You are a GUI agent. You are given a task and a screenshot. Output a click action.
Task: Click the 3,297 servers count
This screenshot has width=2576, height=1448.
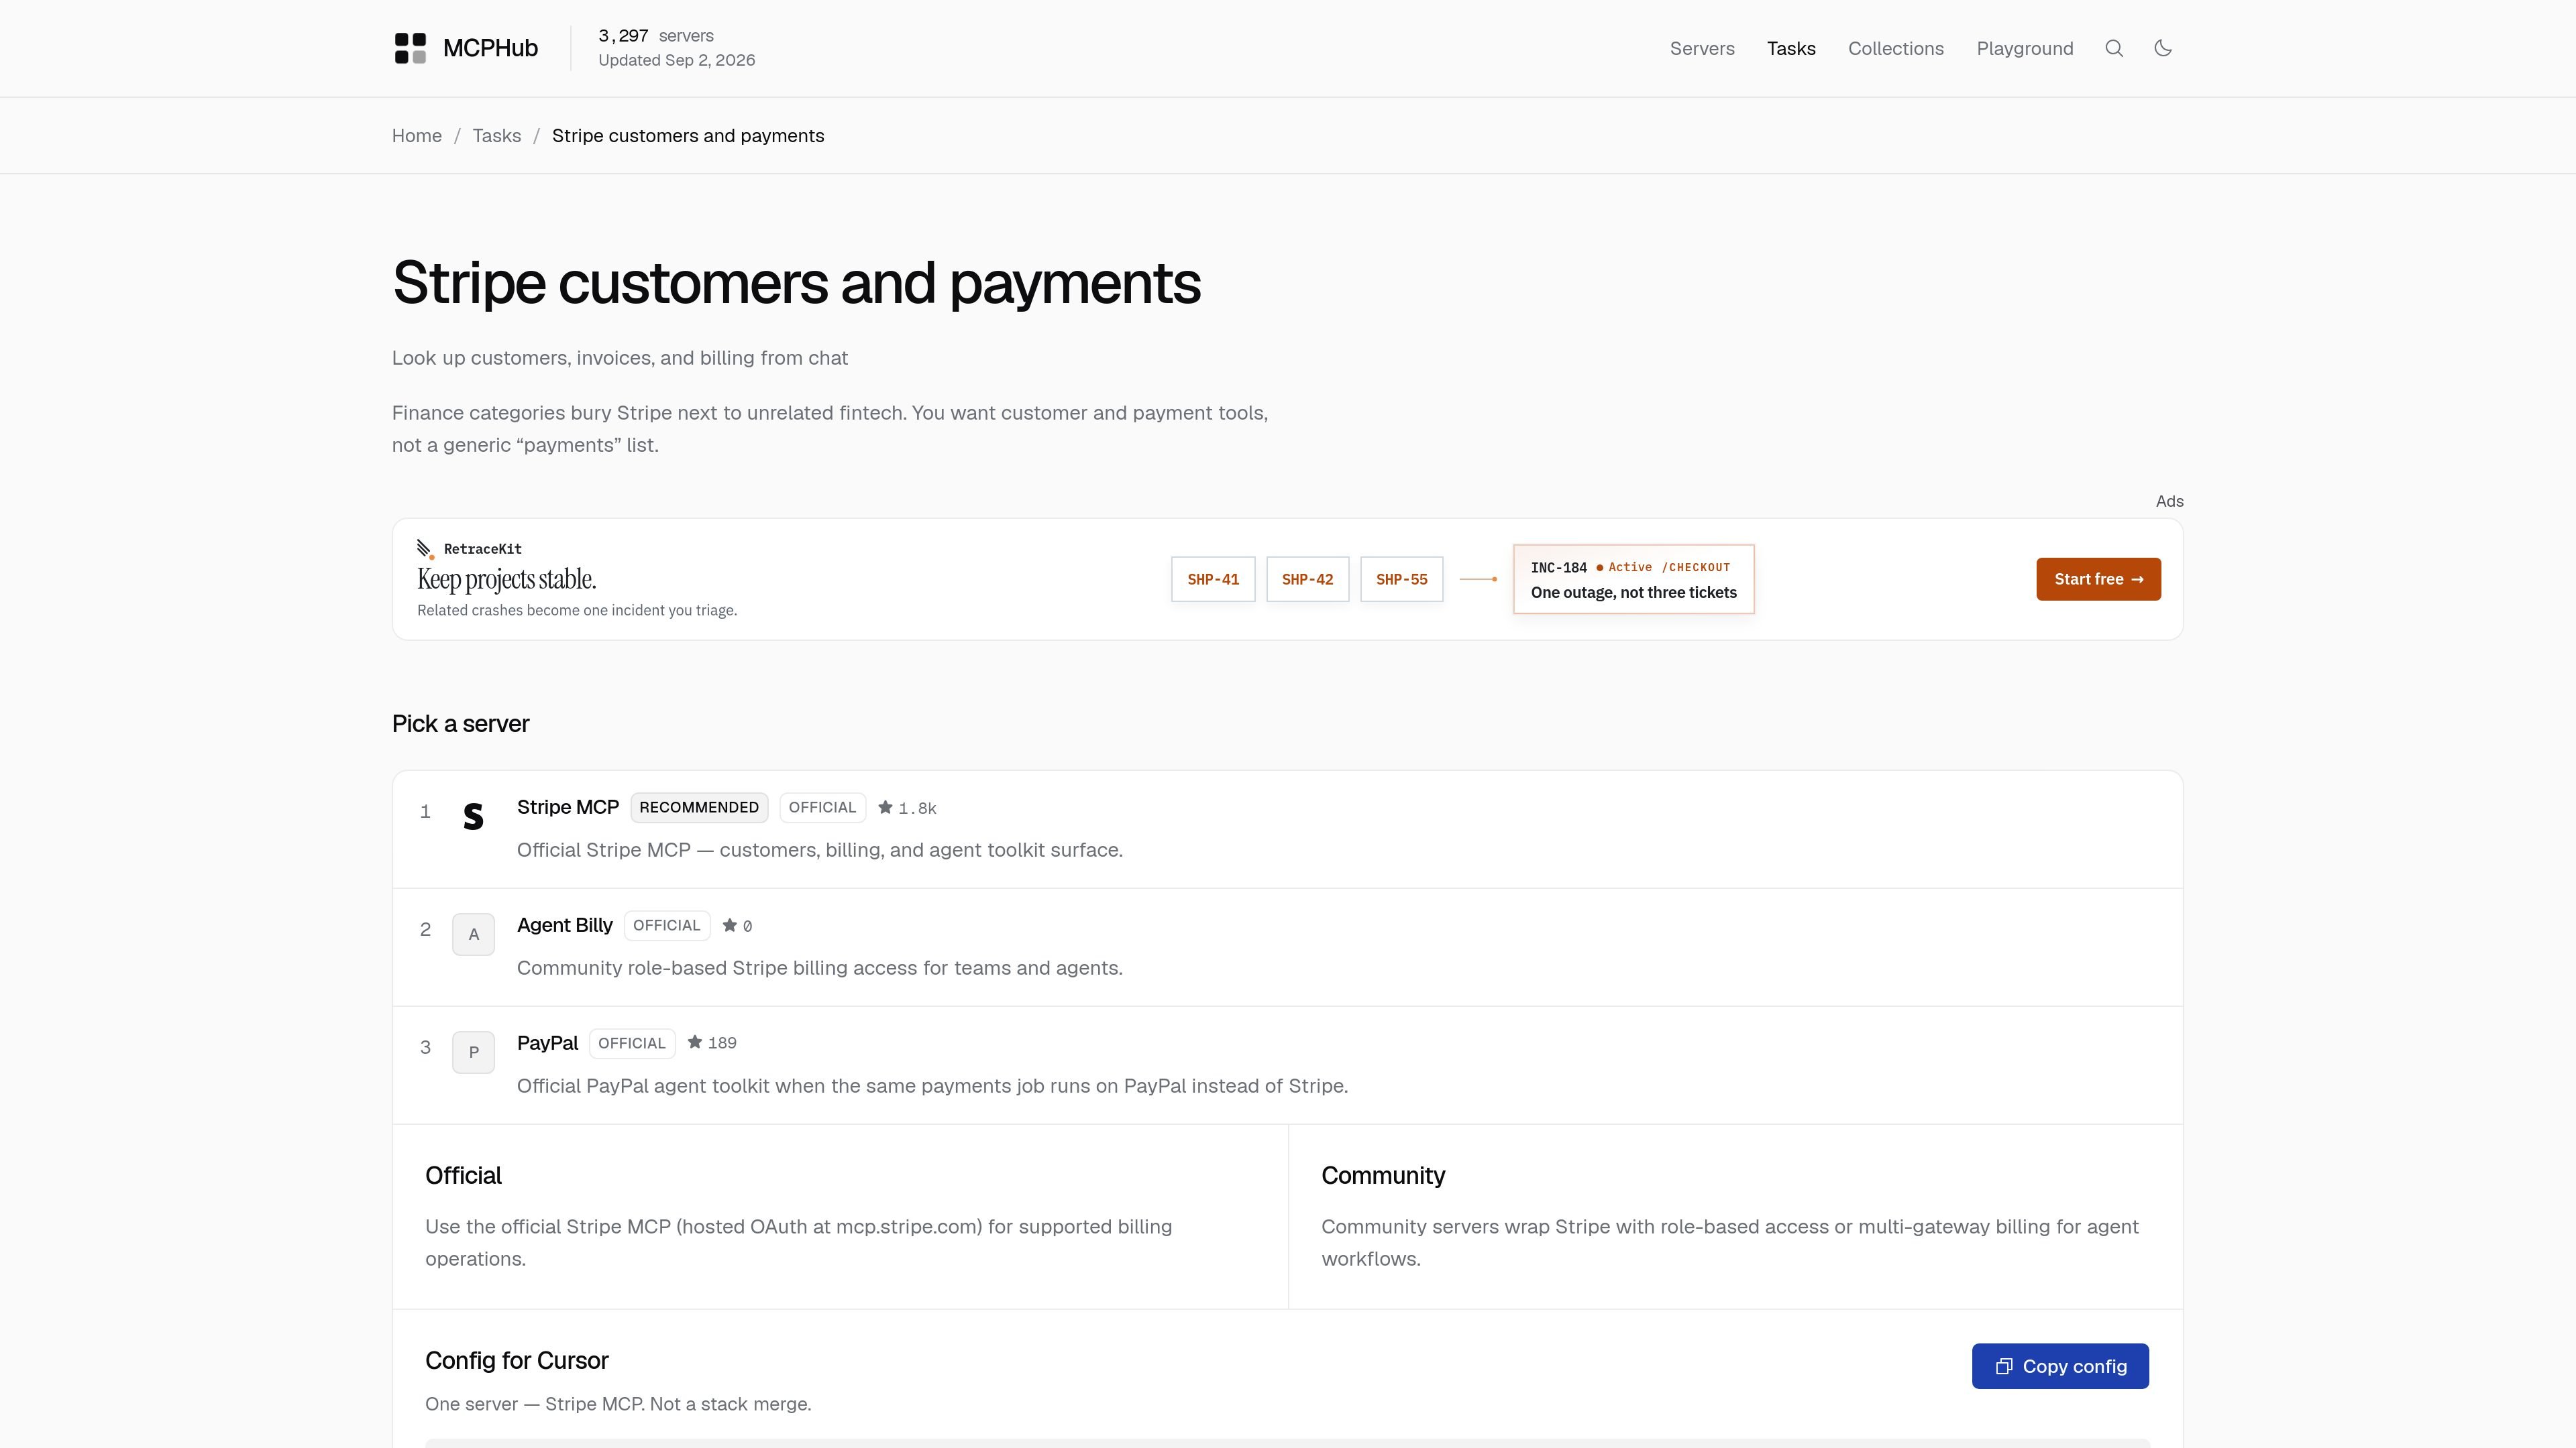[x=656, y=36]
